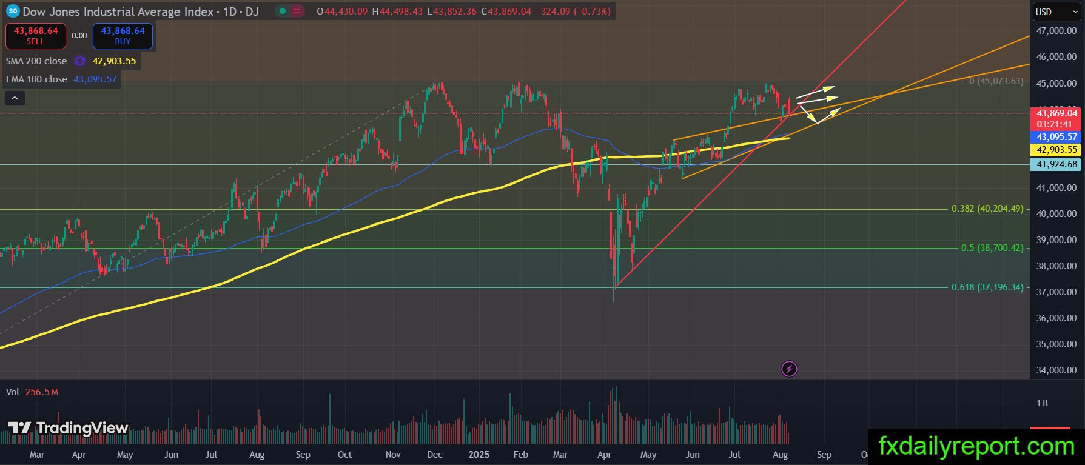Viewport: 1085px width, 465px height.
Task: Click 45,000.00 on the price axis
Action: point(1056,84)
